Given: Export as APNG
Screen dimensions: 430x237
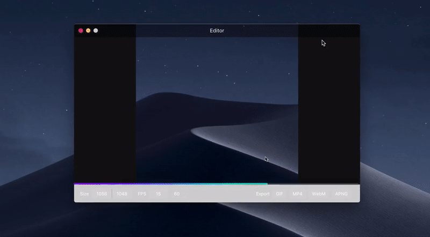Looking at the screenshot, I should coord(341,194).
